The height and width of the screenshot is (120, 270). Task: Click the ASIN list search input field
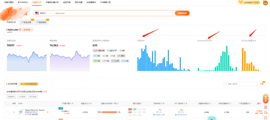pos(240,84)
